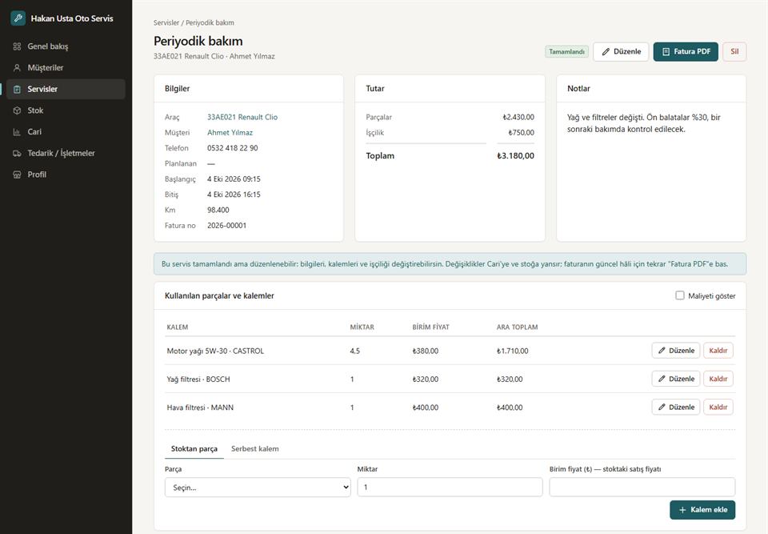
Task: Open the Stok sidebar item
Action: click(x=66, y=110)
